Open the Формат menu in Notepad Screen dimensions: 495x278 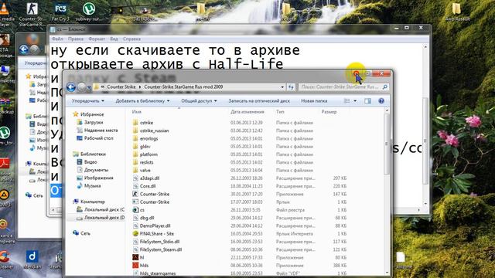coord(97,39)
